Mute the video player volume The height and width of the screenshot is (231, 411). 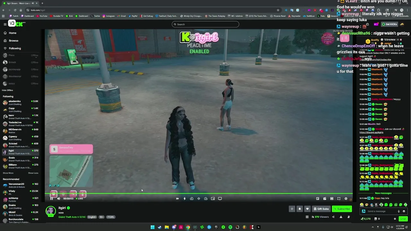tap(58, 199)
